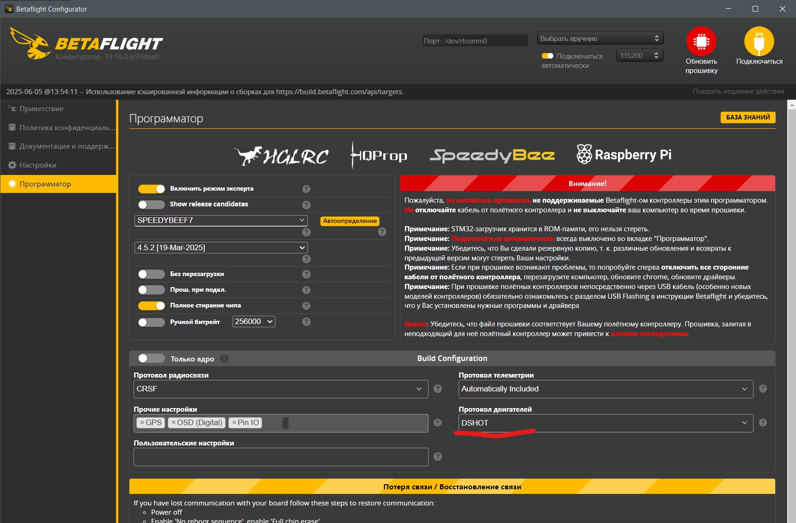The width and height of the screenshot is (796, 523).
Task: Click the HGLRC sponsor logo
Action: click(282, 156)
